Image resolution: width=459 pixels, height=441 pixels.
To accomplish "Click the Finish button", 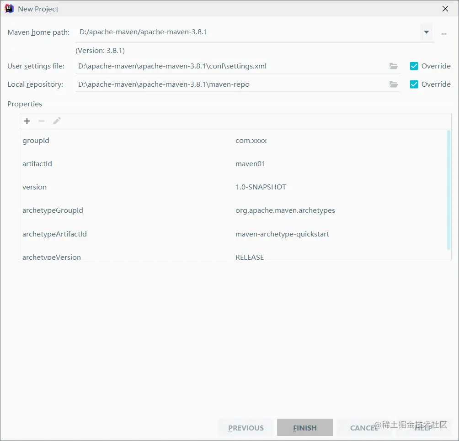I will (305, 428).
